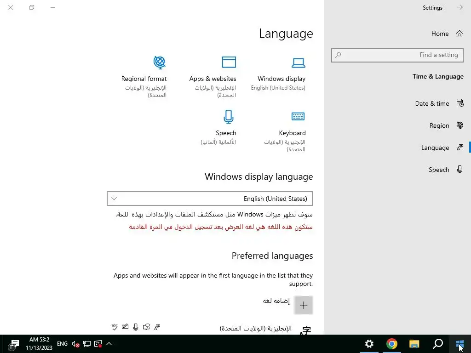The height and width of the screenshot is (353, 471).
Task: Select the الإنجليزية (الولايات المتحدة) language entry
Action: (x=256, y=328)
